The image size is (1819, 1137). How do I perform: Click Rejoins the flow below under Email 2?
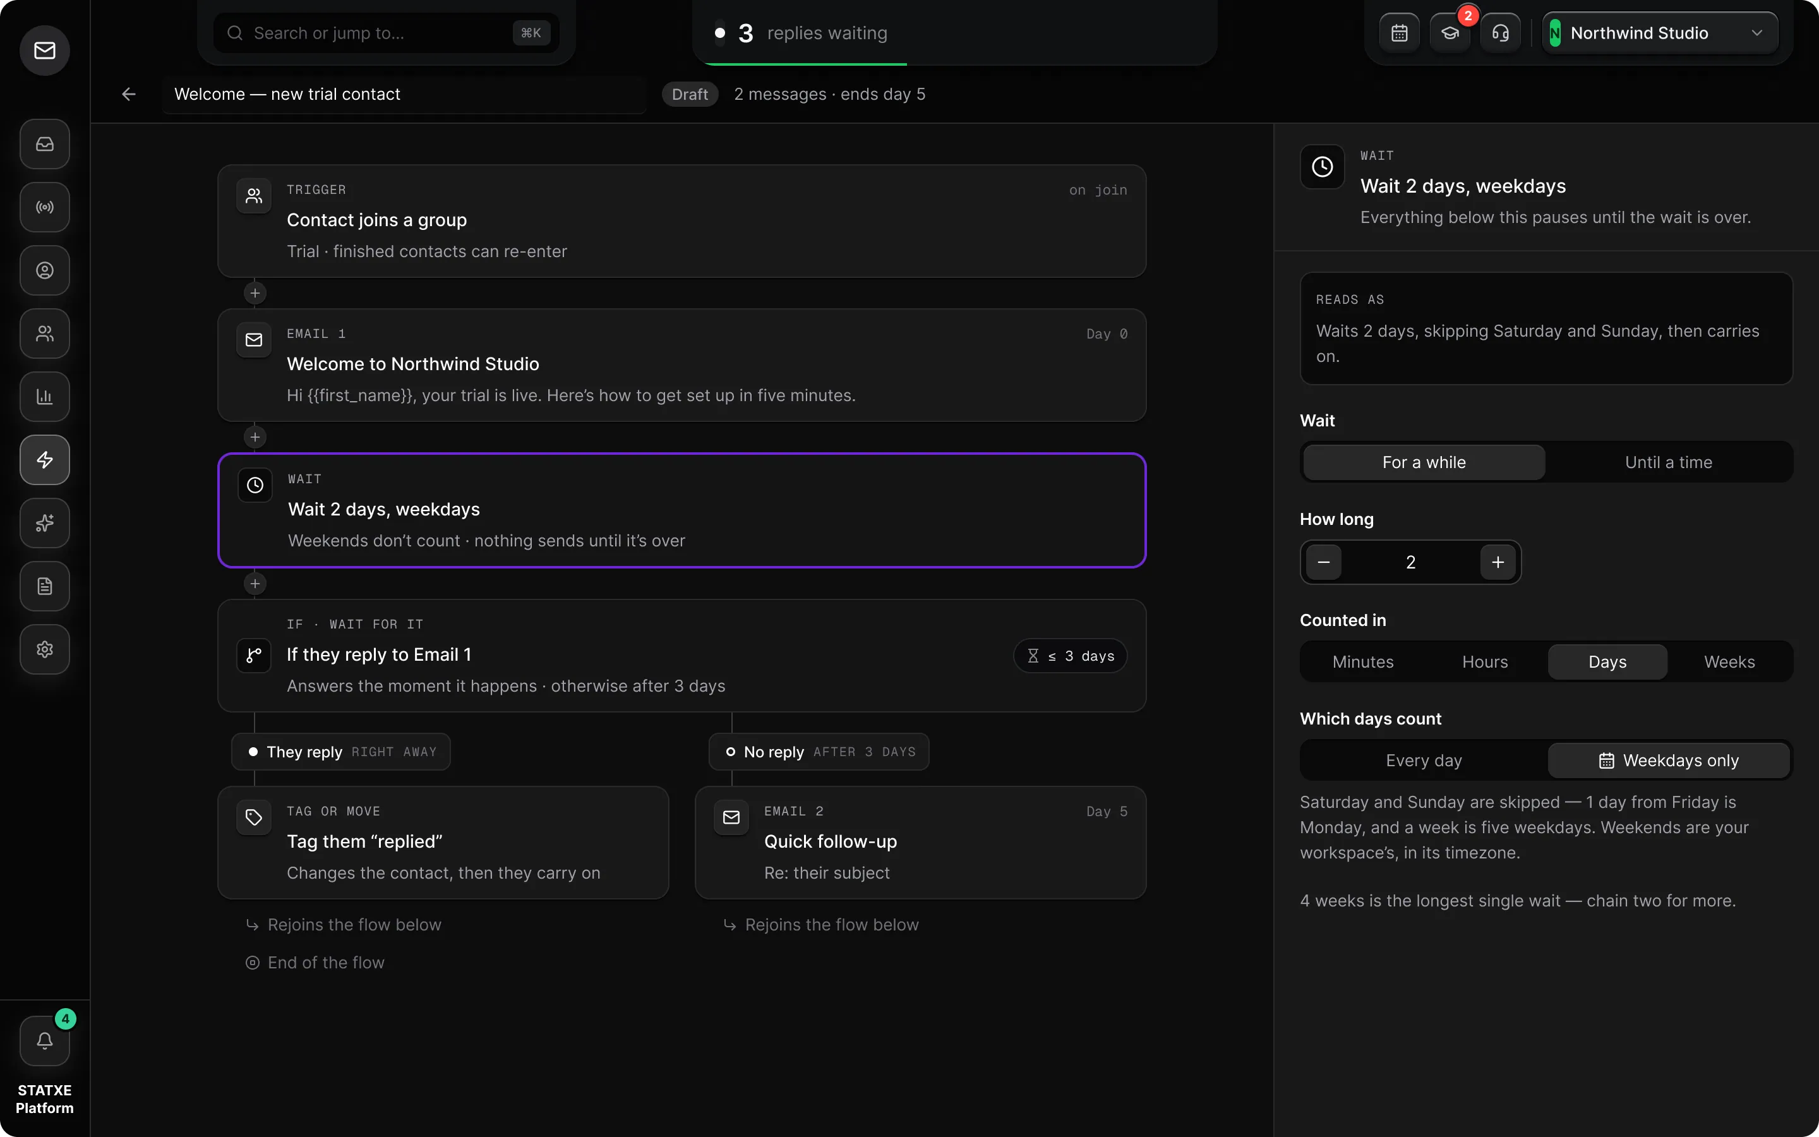[x=822, y=925]
